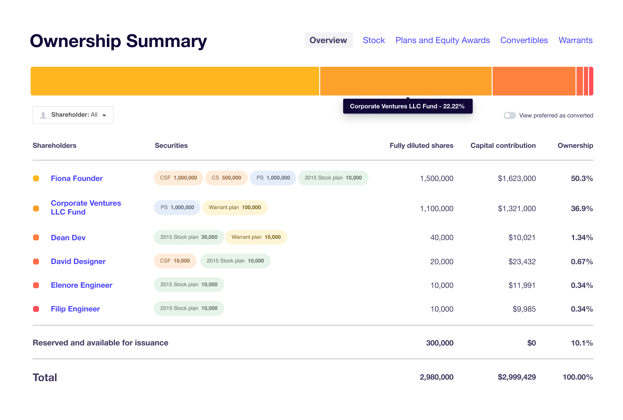Click the shareholder avatar icon in filter
Screen dimensions: 623x420
tap(43, 115)
